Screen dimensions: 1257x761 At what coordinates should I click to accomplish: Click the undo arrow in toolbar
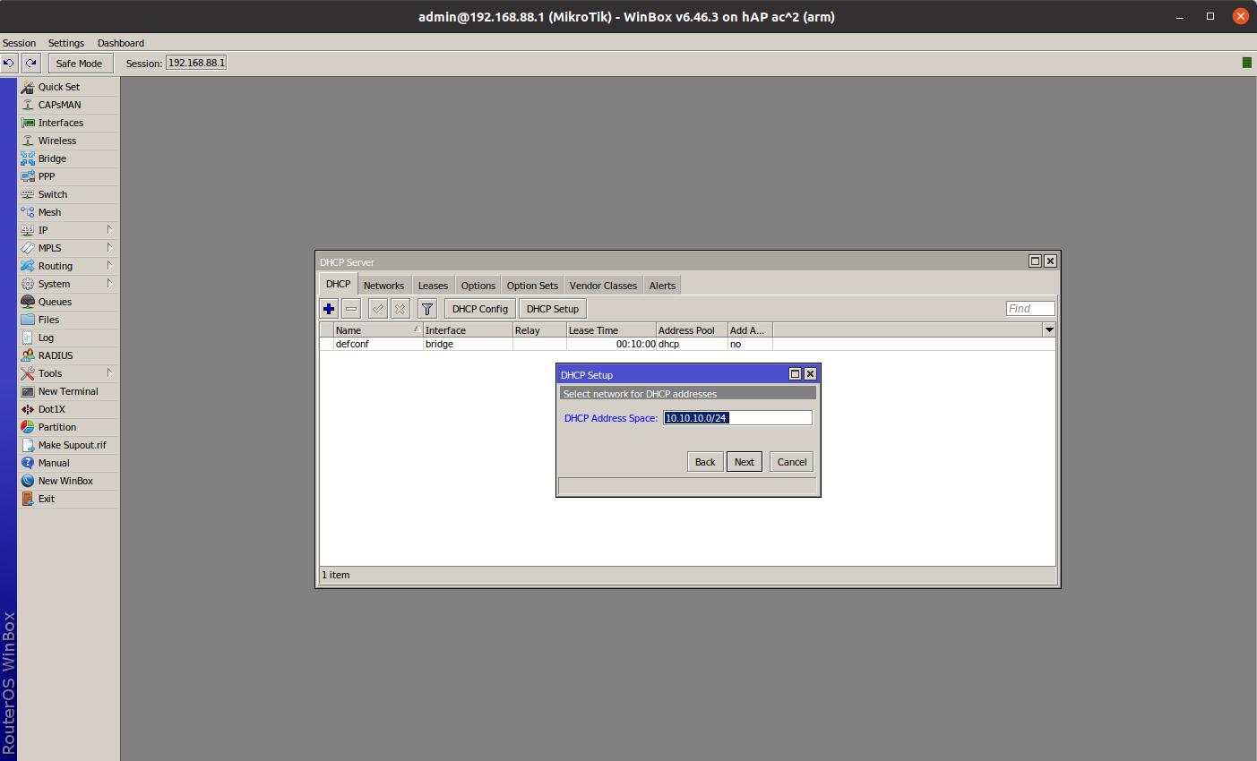point(9,63)
